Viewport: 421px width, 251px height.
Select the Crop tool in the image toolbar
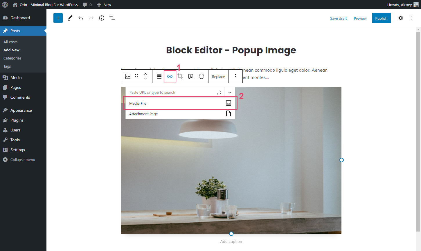point(180,76)
